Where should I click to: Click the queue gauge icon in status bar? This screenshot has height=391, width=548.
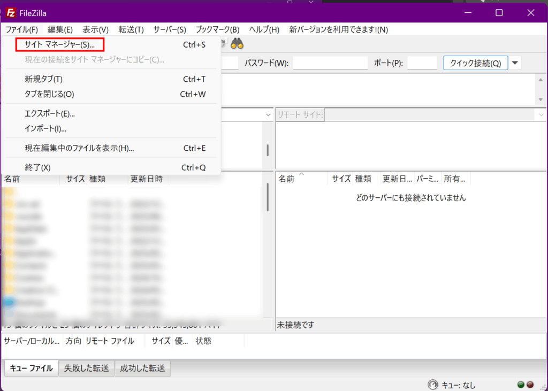pos(432,385)
